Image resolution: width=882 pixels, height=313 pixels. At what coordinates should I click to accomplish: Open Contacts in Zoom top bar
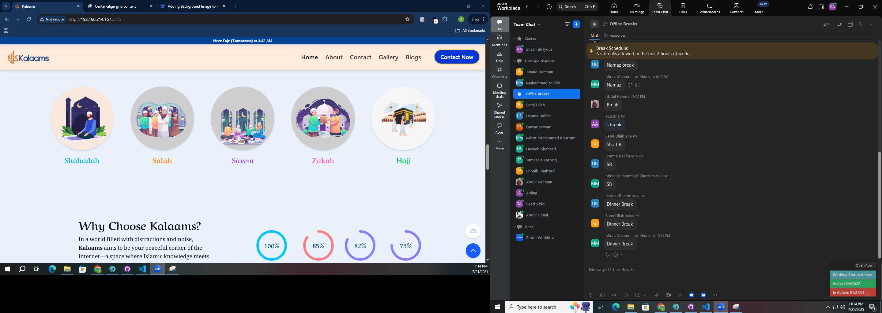tap(737, 8)
